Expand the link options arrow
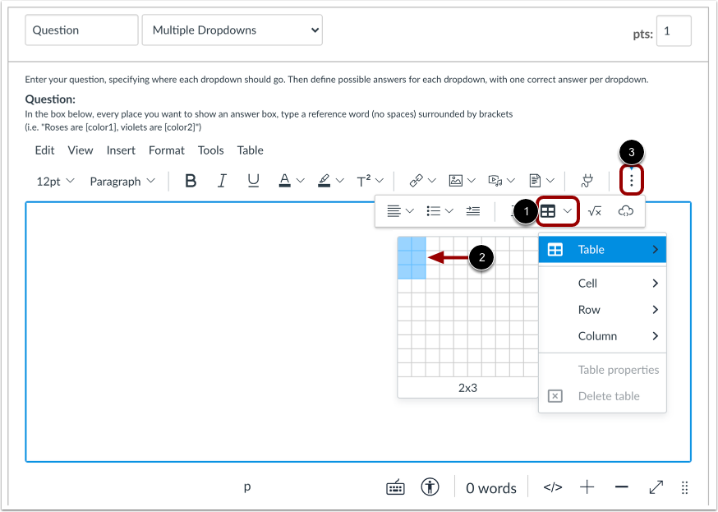 [x=431, y=181]
